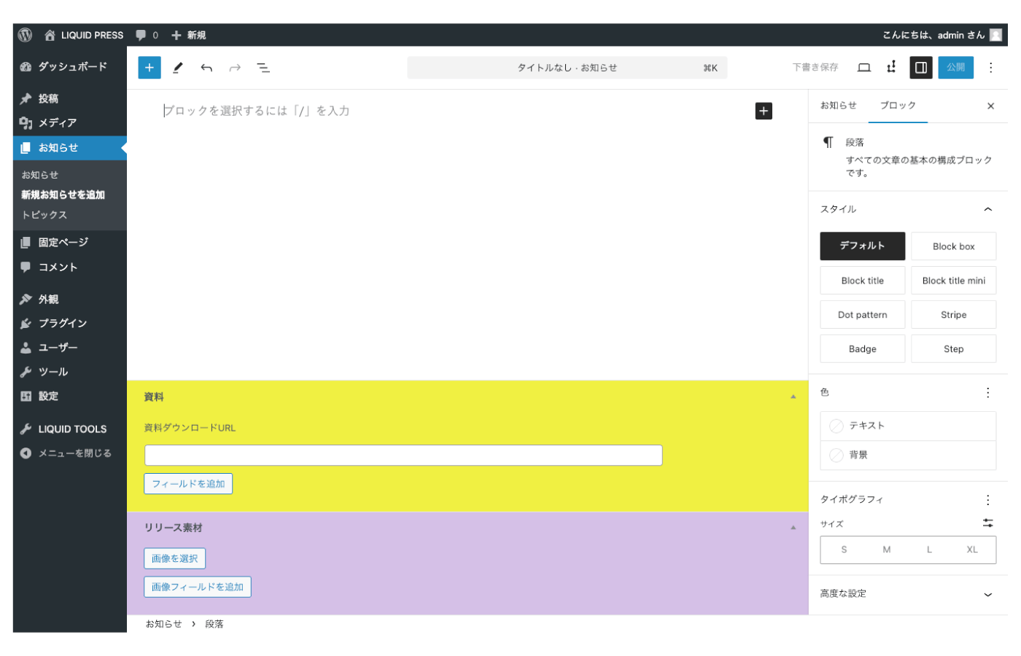Click the 公開 publish button
Viewport: 1021px width, 656px height.
[x=955, y=68]
